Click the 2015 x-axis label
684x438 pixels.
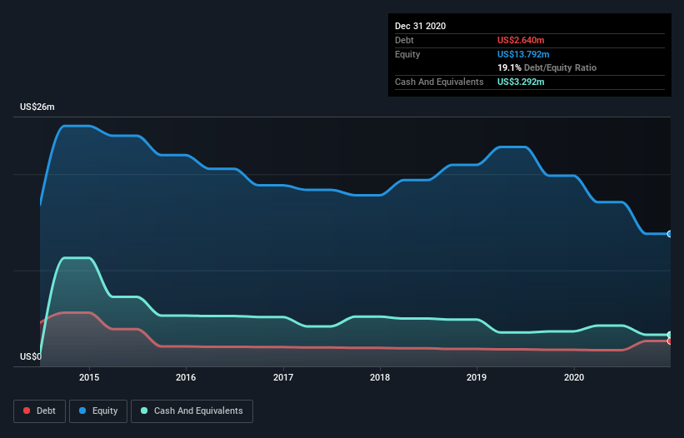coord(89,377)
